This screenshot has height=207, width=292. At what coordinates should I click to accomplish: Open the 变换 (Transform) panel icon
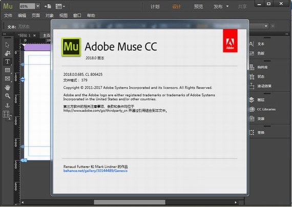click(x=252, y=133)
